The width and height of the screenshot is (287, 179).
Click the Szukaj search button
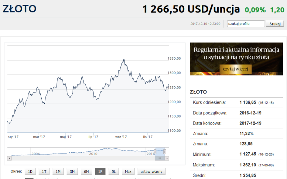coord(275,24)
